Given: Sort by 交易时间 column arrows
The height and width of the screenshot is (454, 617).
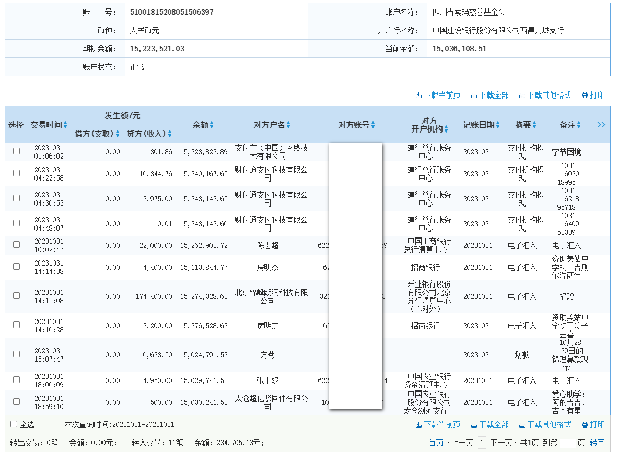Looking at the screenshot, I should 65,125.
